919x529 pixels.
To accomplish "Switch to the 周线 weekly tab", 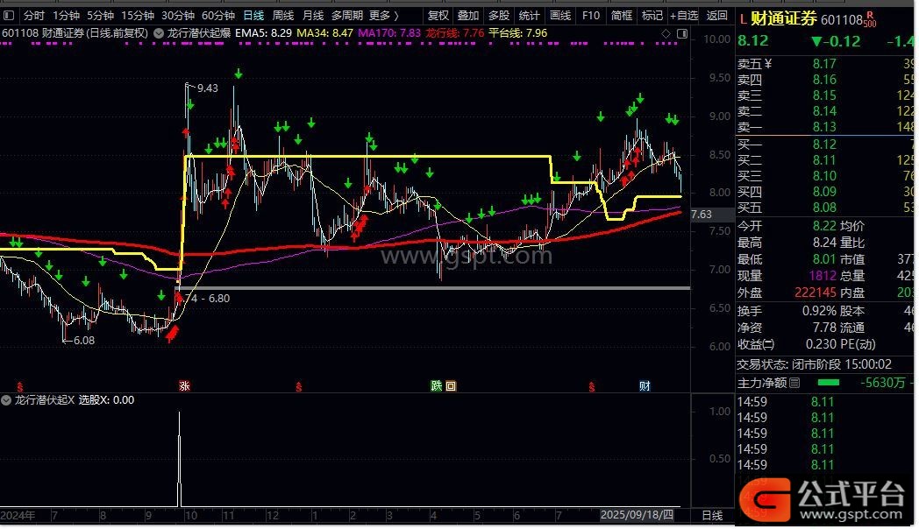I will [282, 15].
